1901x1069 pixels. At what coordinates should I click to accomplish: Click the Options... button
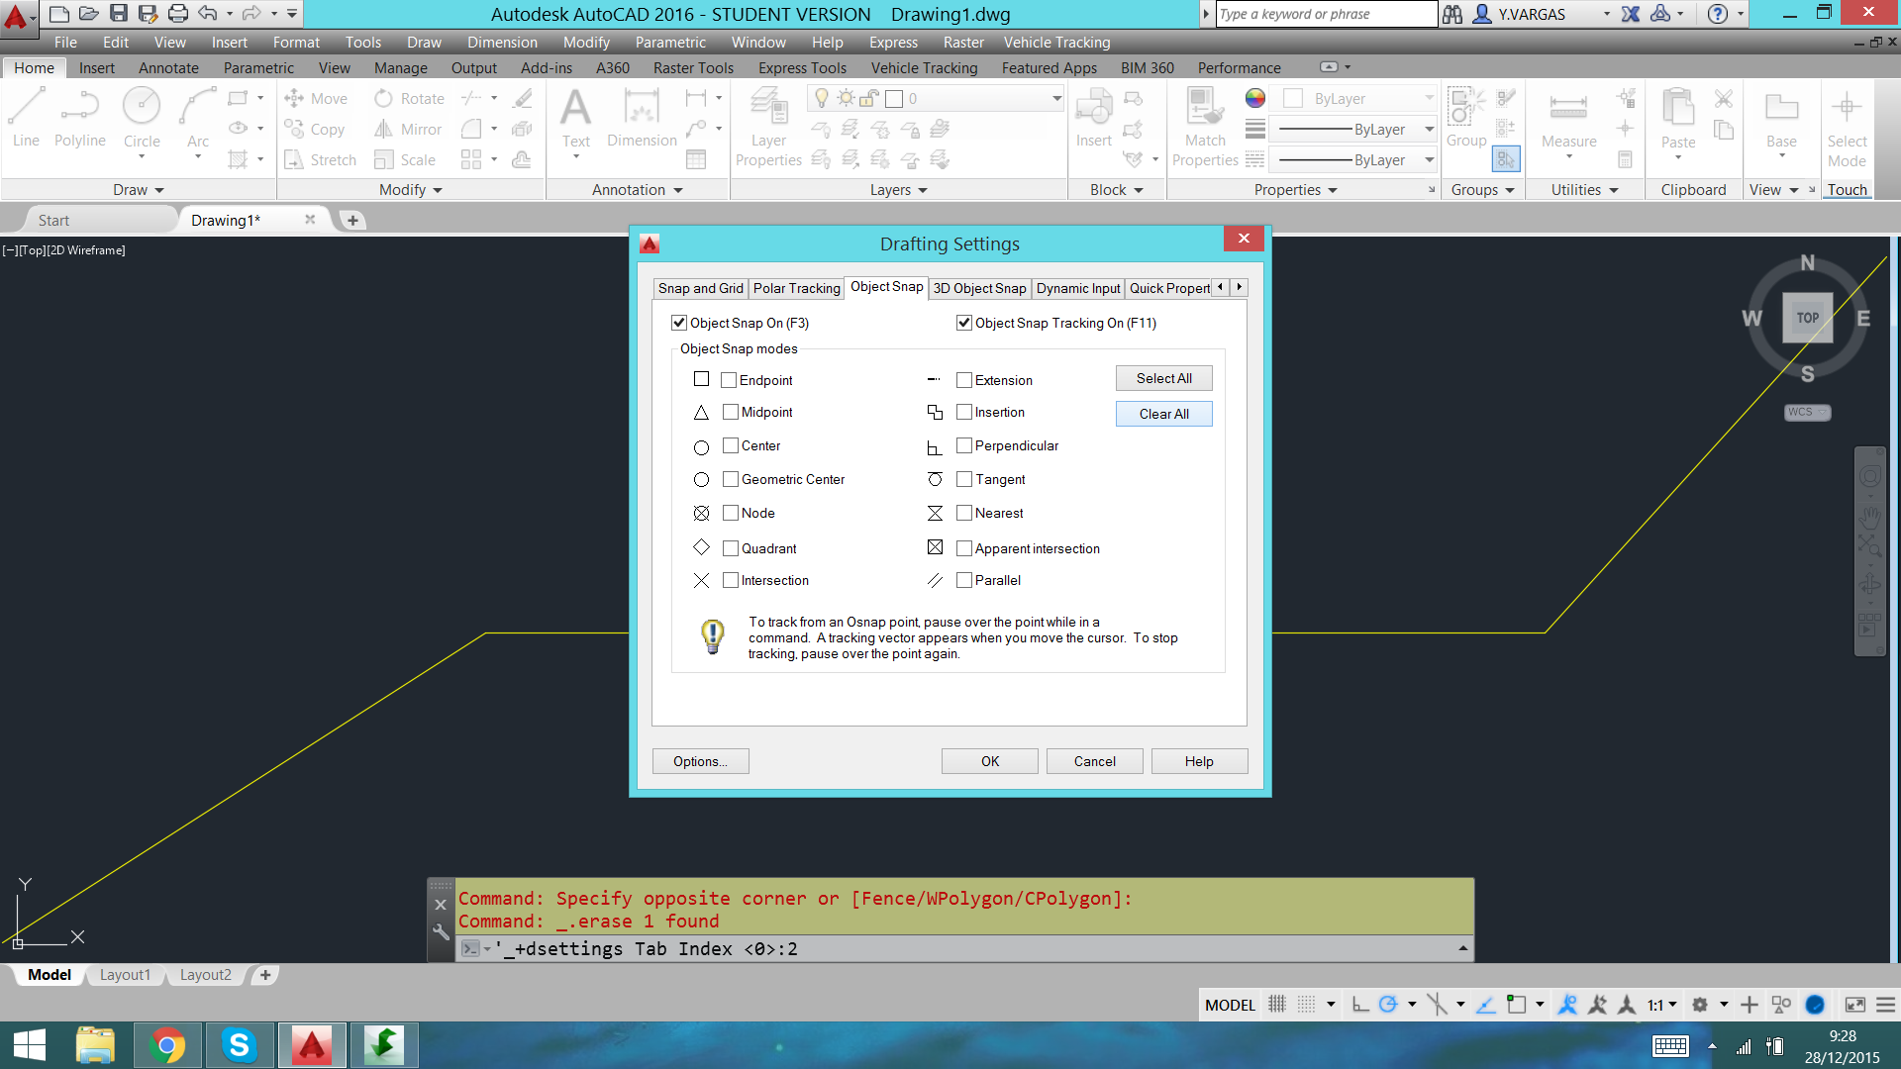pos(700,761)
